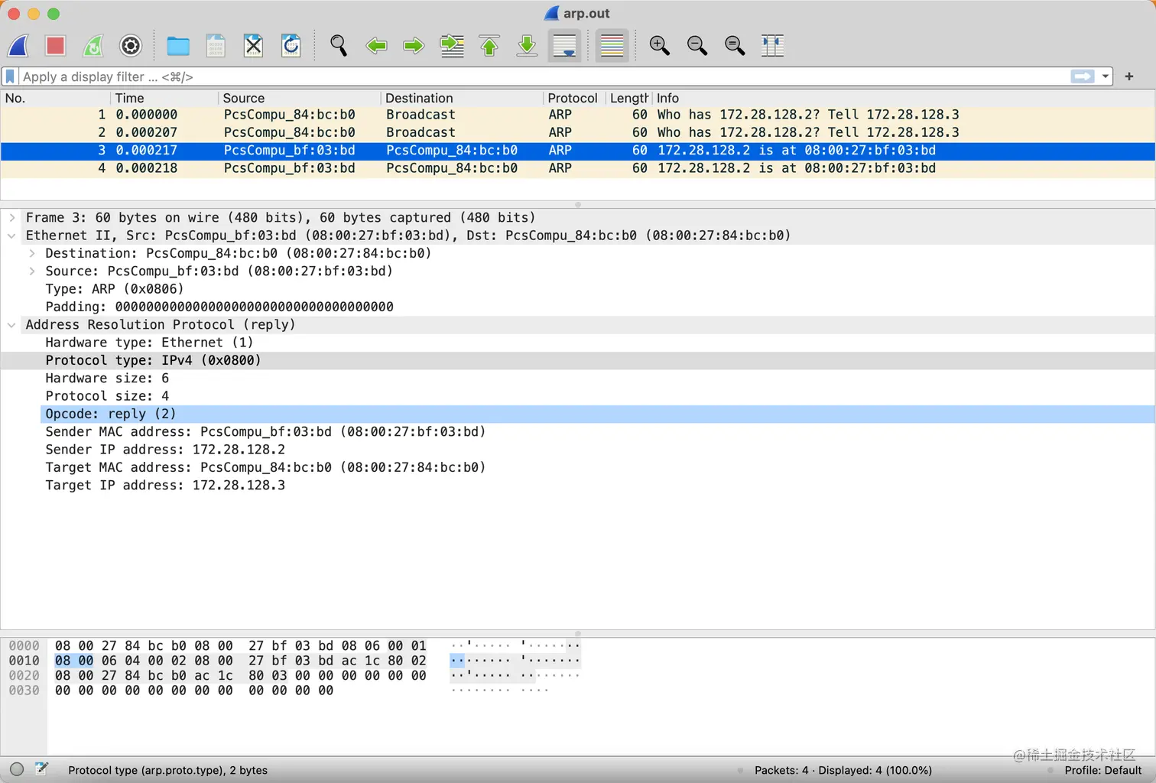The height and width of the screenshot is (783, 1156).
Task: Focus the display filter input field
Action: pos(543,76)
